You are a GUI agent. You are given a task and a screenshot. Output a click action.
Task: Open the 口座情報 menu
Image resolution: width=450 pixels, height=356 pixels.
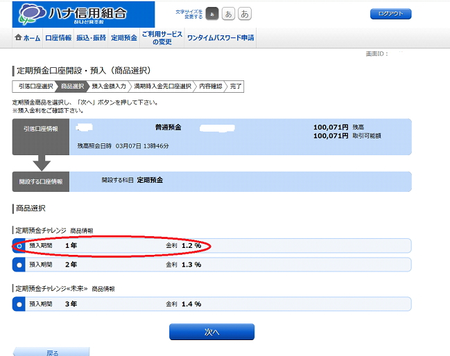click(x=58, y=38)
